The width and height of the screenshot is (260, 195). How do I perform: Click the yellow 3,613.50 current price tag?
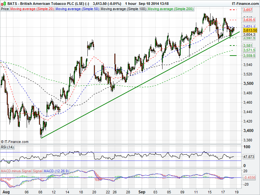(x=250, y=30)
